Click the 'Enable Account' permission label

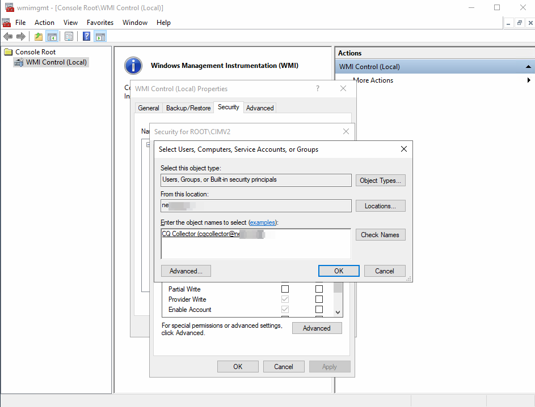click(x=190, y=309)
